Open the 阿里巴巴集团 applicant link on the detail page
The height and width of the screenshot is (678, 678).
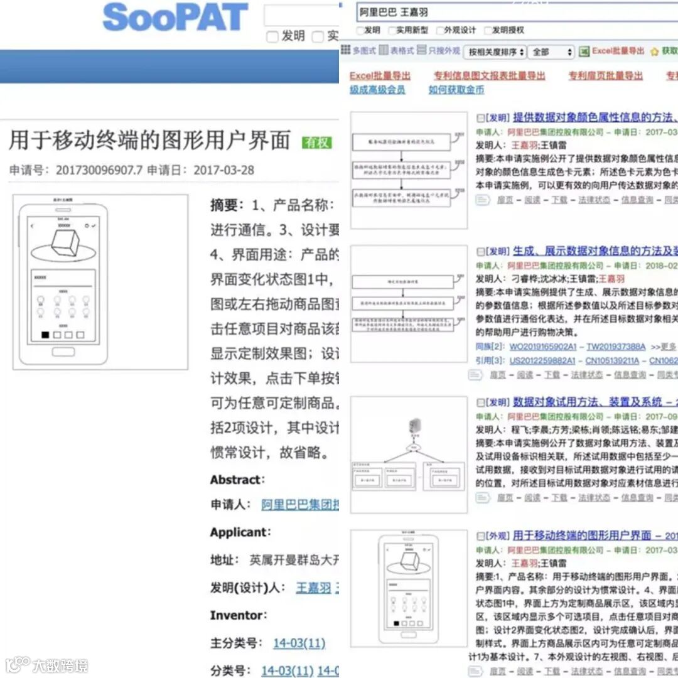[x=300, y=504]
